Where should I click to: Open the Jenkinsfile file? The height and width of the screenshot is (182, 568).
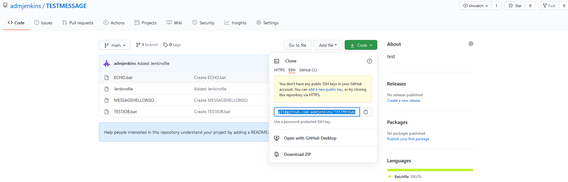coord(123,89)
